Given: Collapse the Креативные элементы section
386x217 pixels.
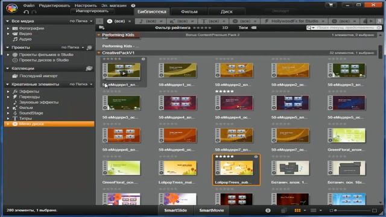Looking at the screenshot, I should 7,84.
